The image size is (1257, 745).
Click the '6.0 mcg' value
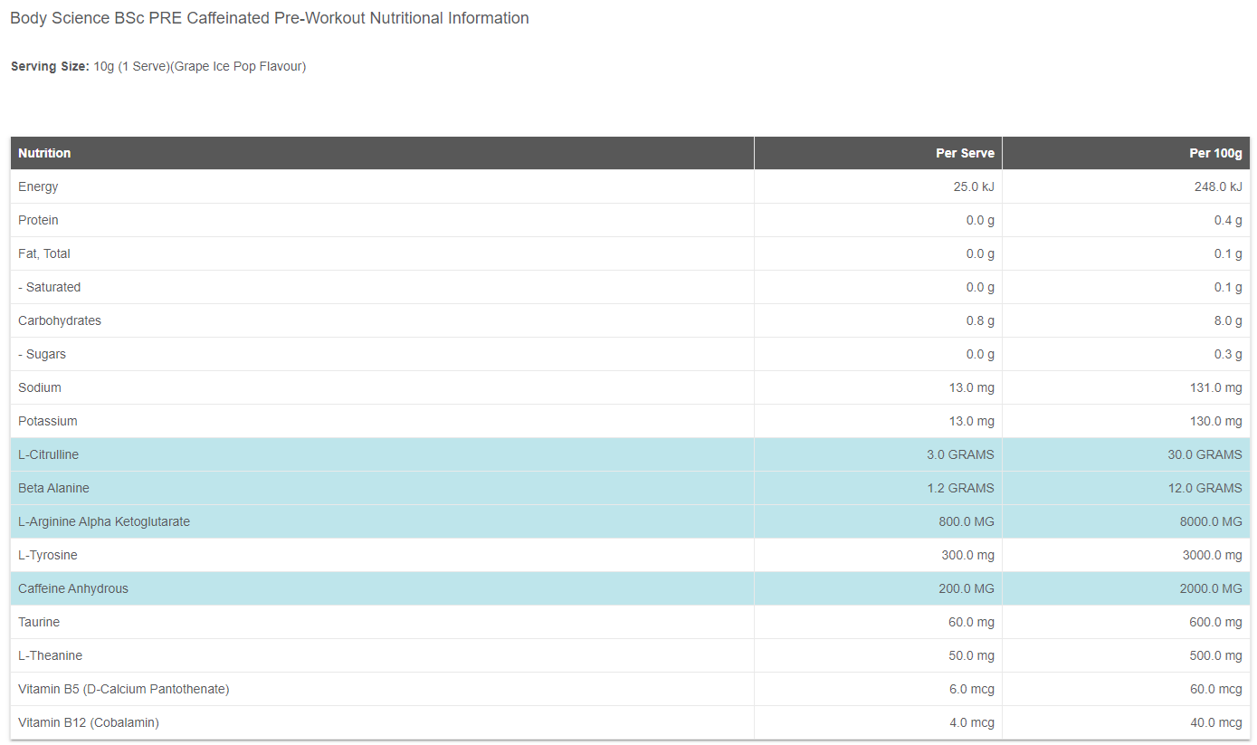click(x=972, y=689)
